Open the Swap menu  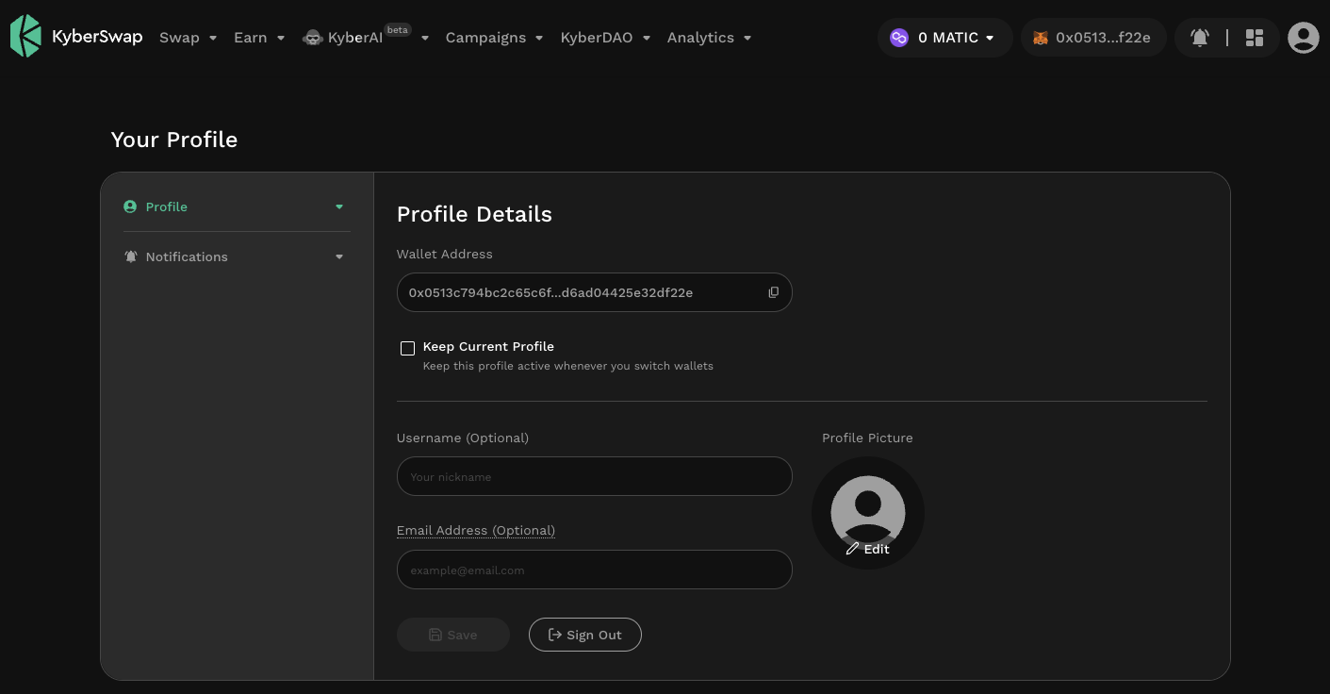click(x=188, y=38)
